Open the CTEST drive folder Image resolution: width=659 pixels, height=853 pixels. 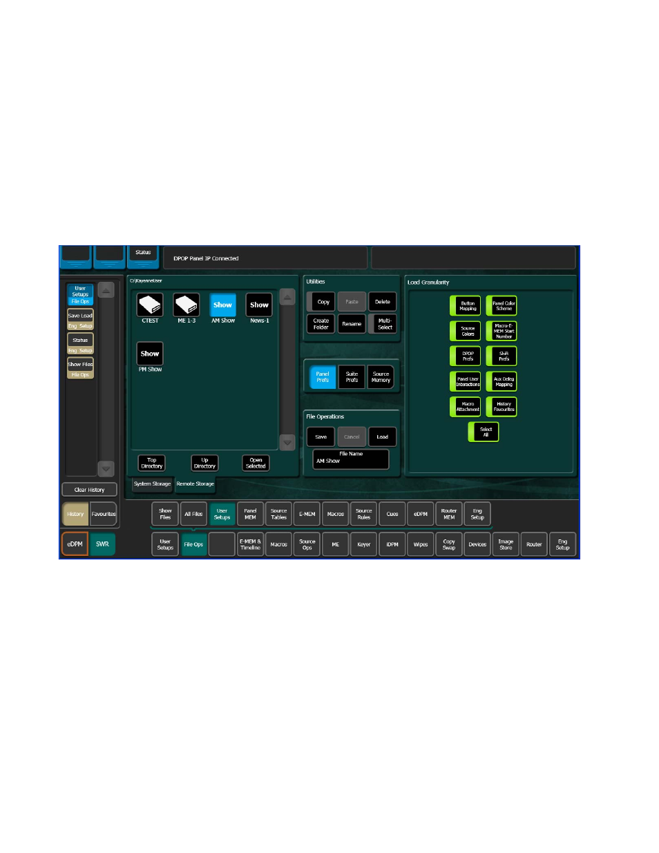coord(150,305)
